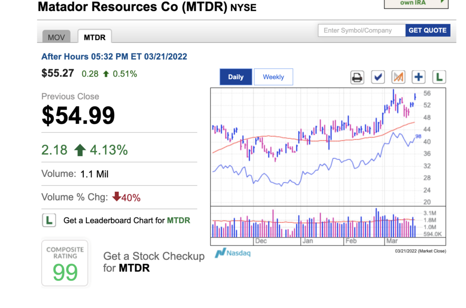Open the MarketSmith chart icon
The height and width of the screenshot is (308, 466).
pyautogui.click(x=398, y=77)
